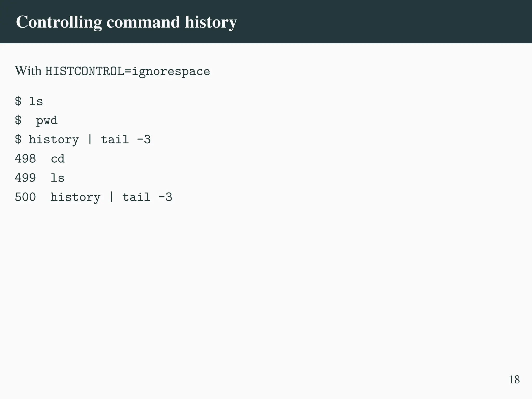Click "history" on the dollar prompt line
Viewport: 532px width, 399px height.
54,140
